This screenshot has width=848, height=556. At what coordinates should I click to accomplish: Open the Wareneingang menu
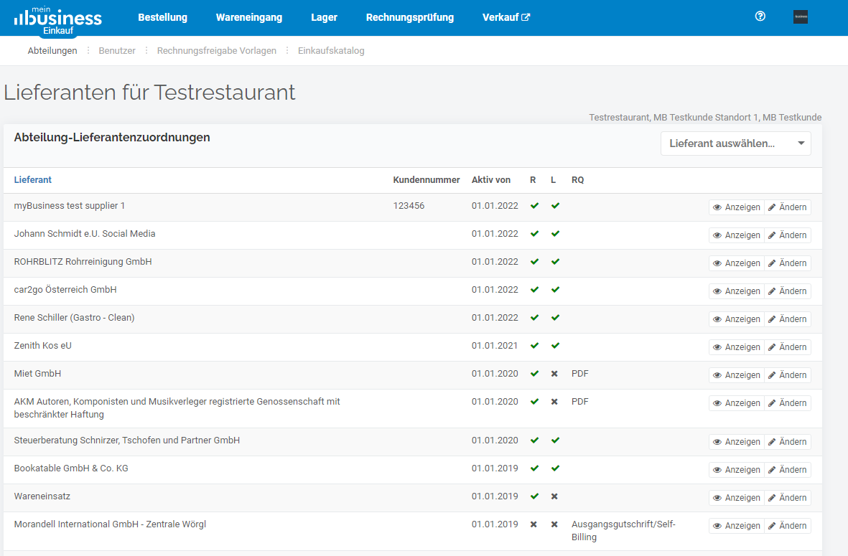248,17
